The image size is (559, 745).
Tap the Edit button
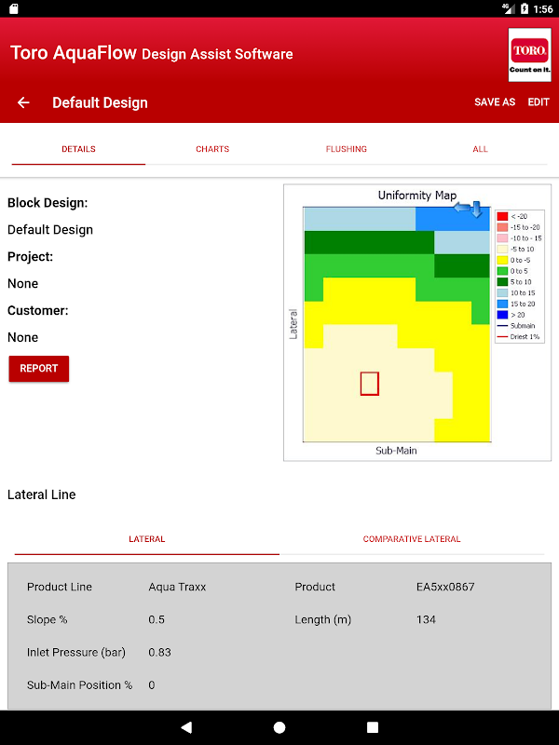tap(539, 102)
